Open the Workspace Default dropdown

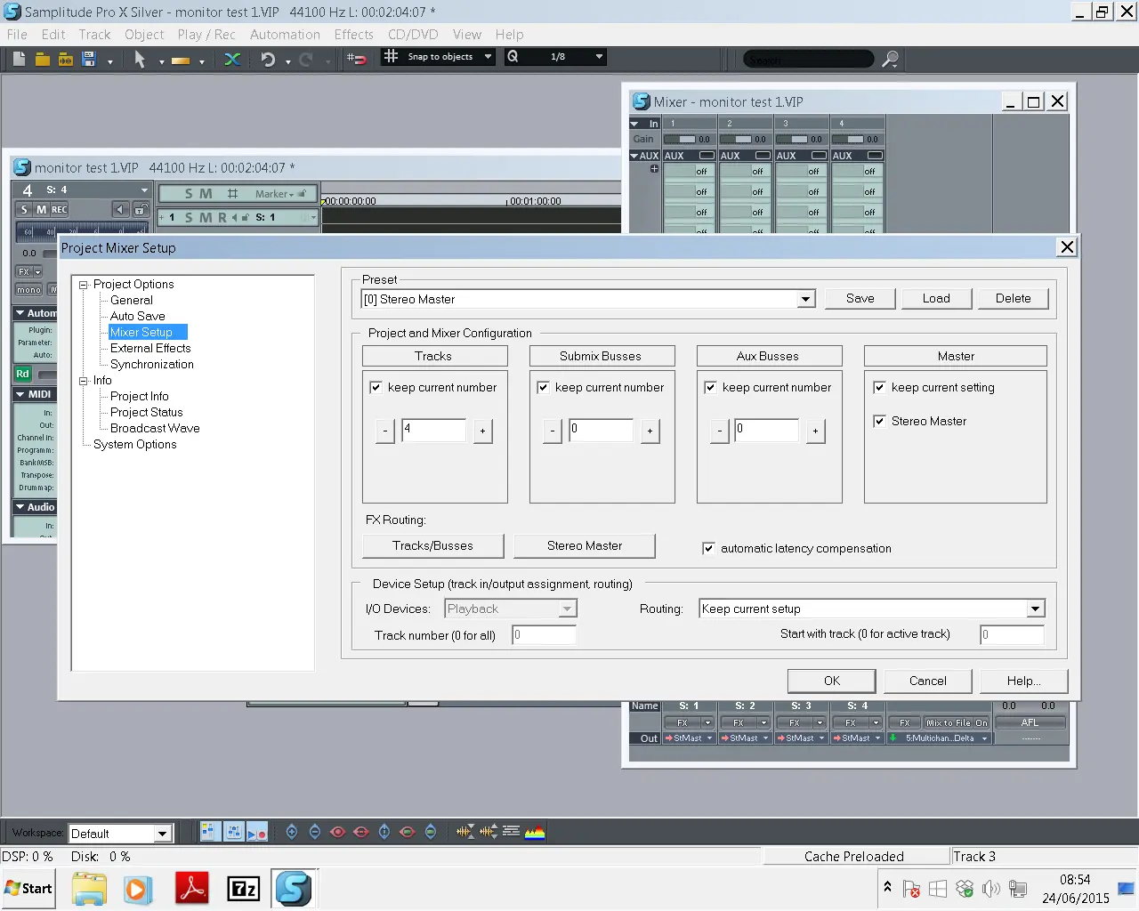click(162, 834)
